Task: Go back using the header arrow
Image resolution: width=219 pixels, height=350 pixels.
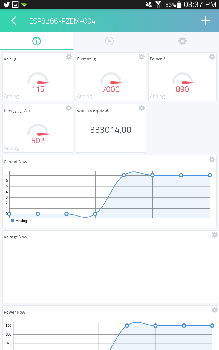Action: (x=13, y=21)
